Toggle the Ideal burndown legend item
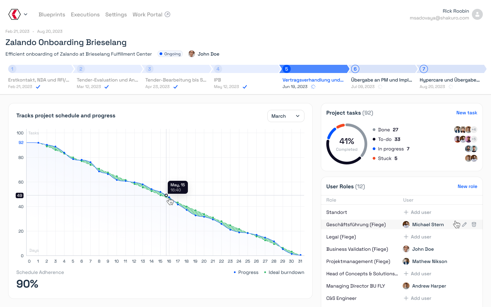Screen dimensions: 491x307 [x=284, y=272]
